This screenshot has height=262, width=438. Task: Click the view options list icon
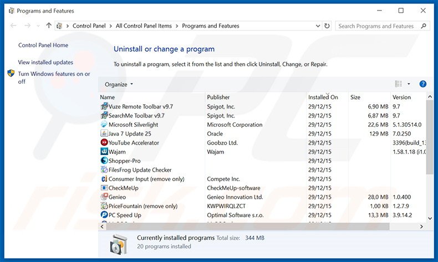398,84
